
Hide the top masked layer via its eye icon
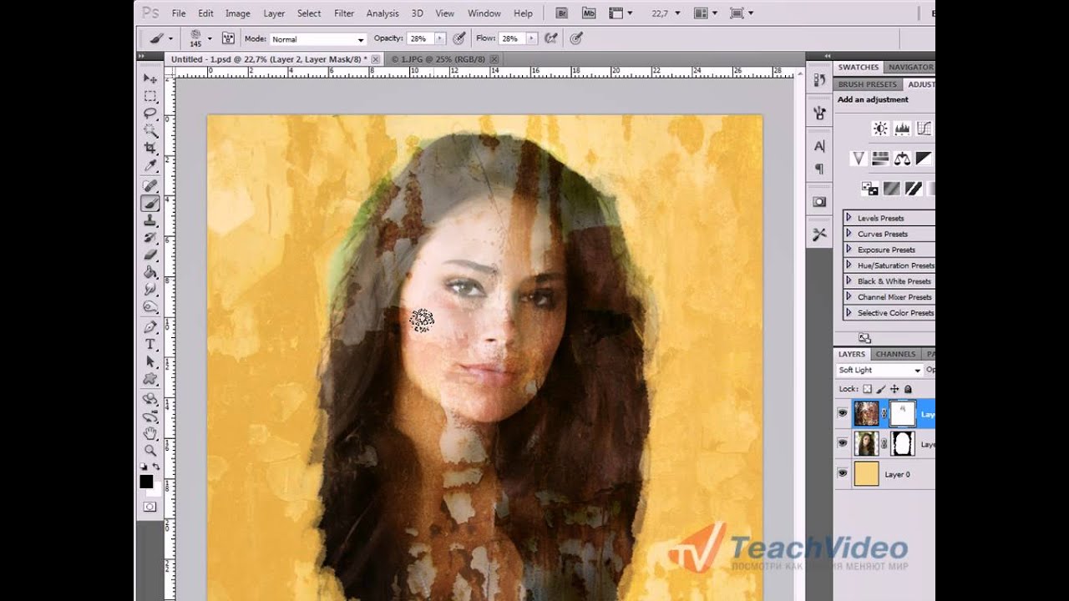coord(843,413)
